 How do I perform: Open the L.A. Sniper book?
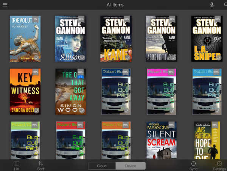(207, 39)
